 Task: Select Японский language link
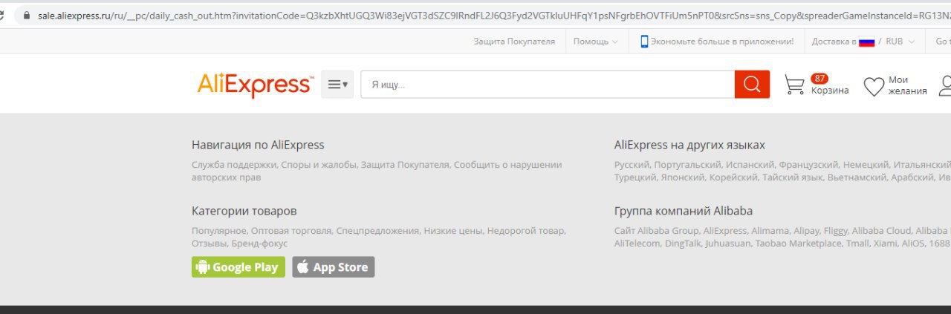[683, 177]
